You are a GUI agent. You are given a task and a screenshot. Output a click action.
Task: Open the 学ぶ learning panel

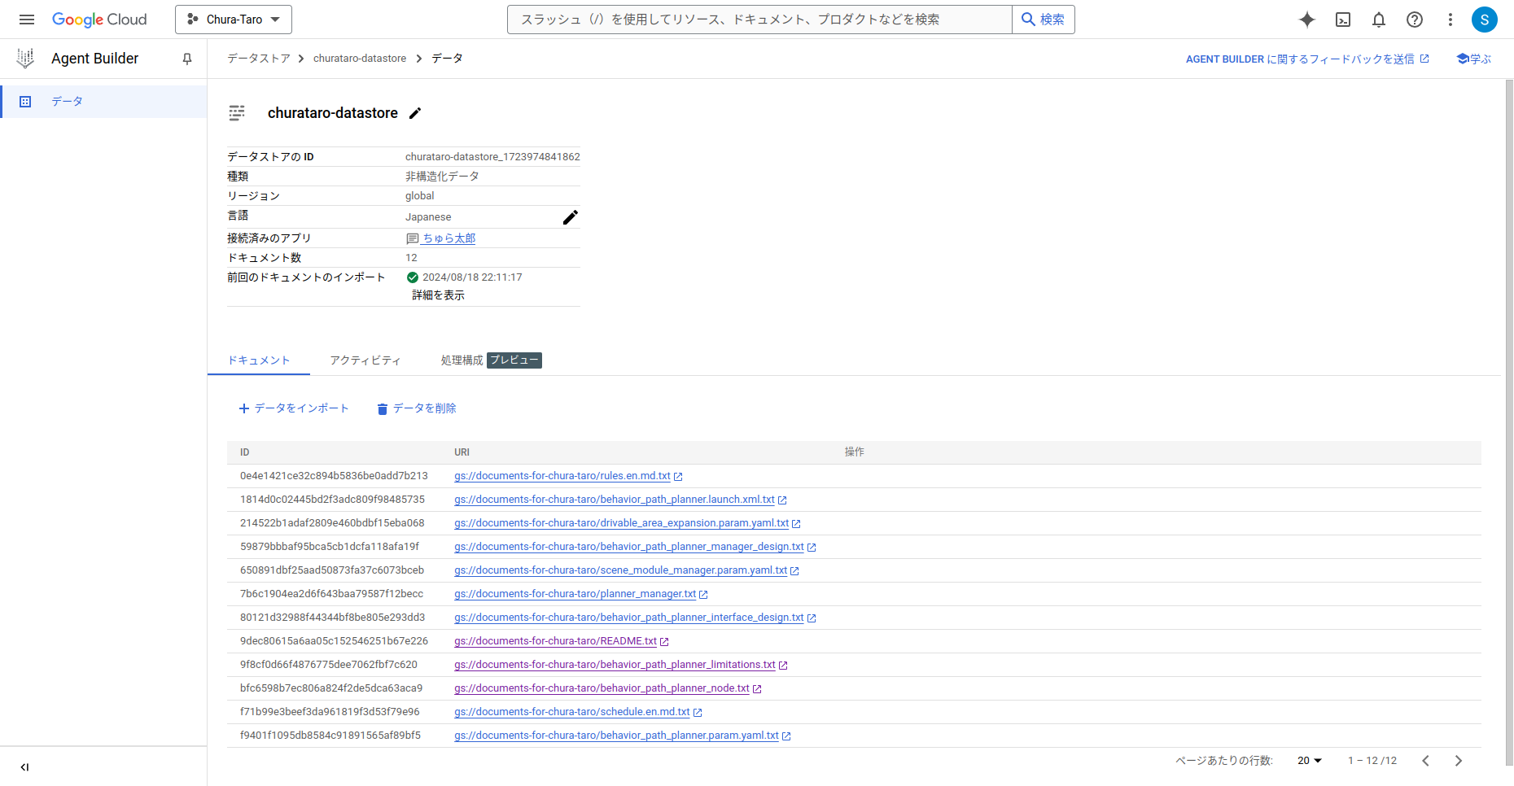(x=1474, y=59)
